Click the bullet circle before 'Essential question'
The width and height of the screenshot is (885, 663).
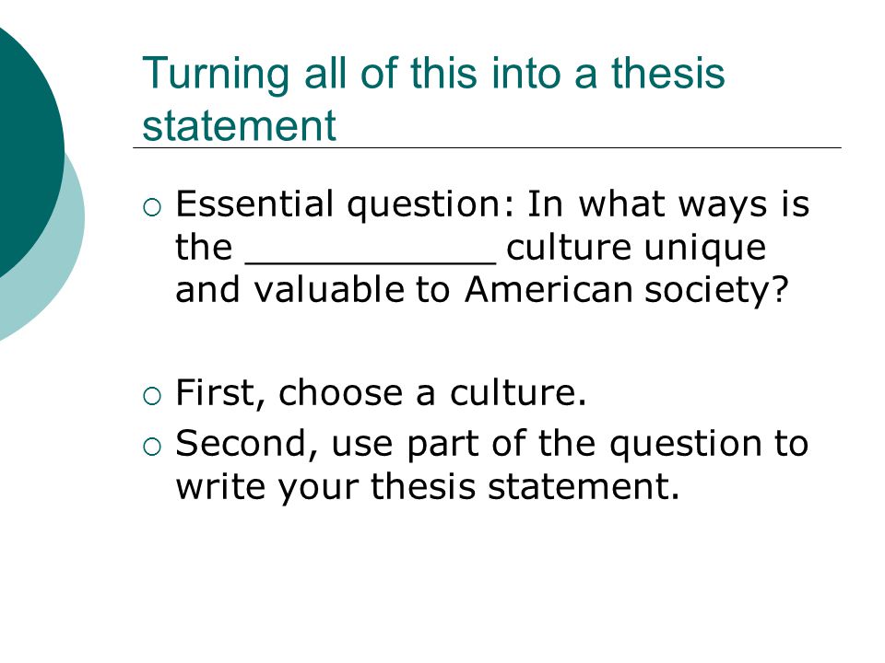pos(152,208)
